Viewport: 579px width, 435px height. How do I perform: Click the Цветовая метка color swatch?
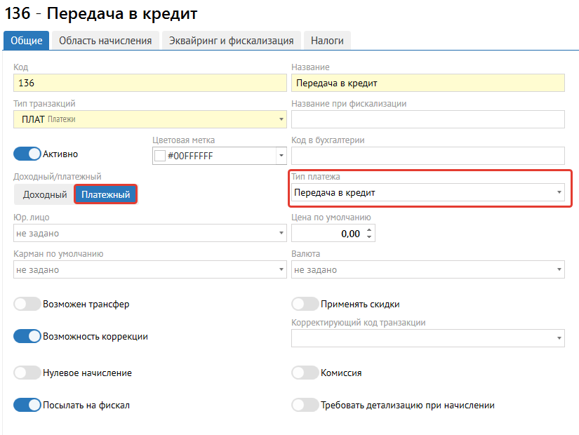pyautogui.click(x=159, y=155)
